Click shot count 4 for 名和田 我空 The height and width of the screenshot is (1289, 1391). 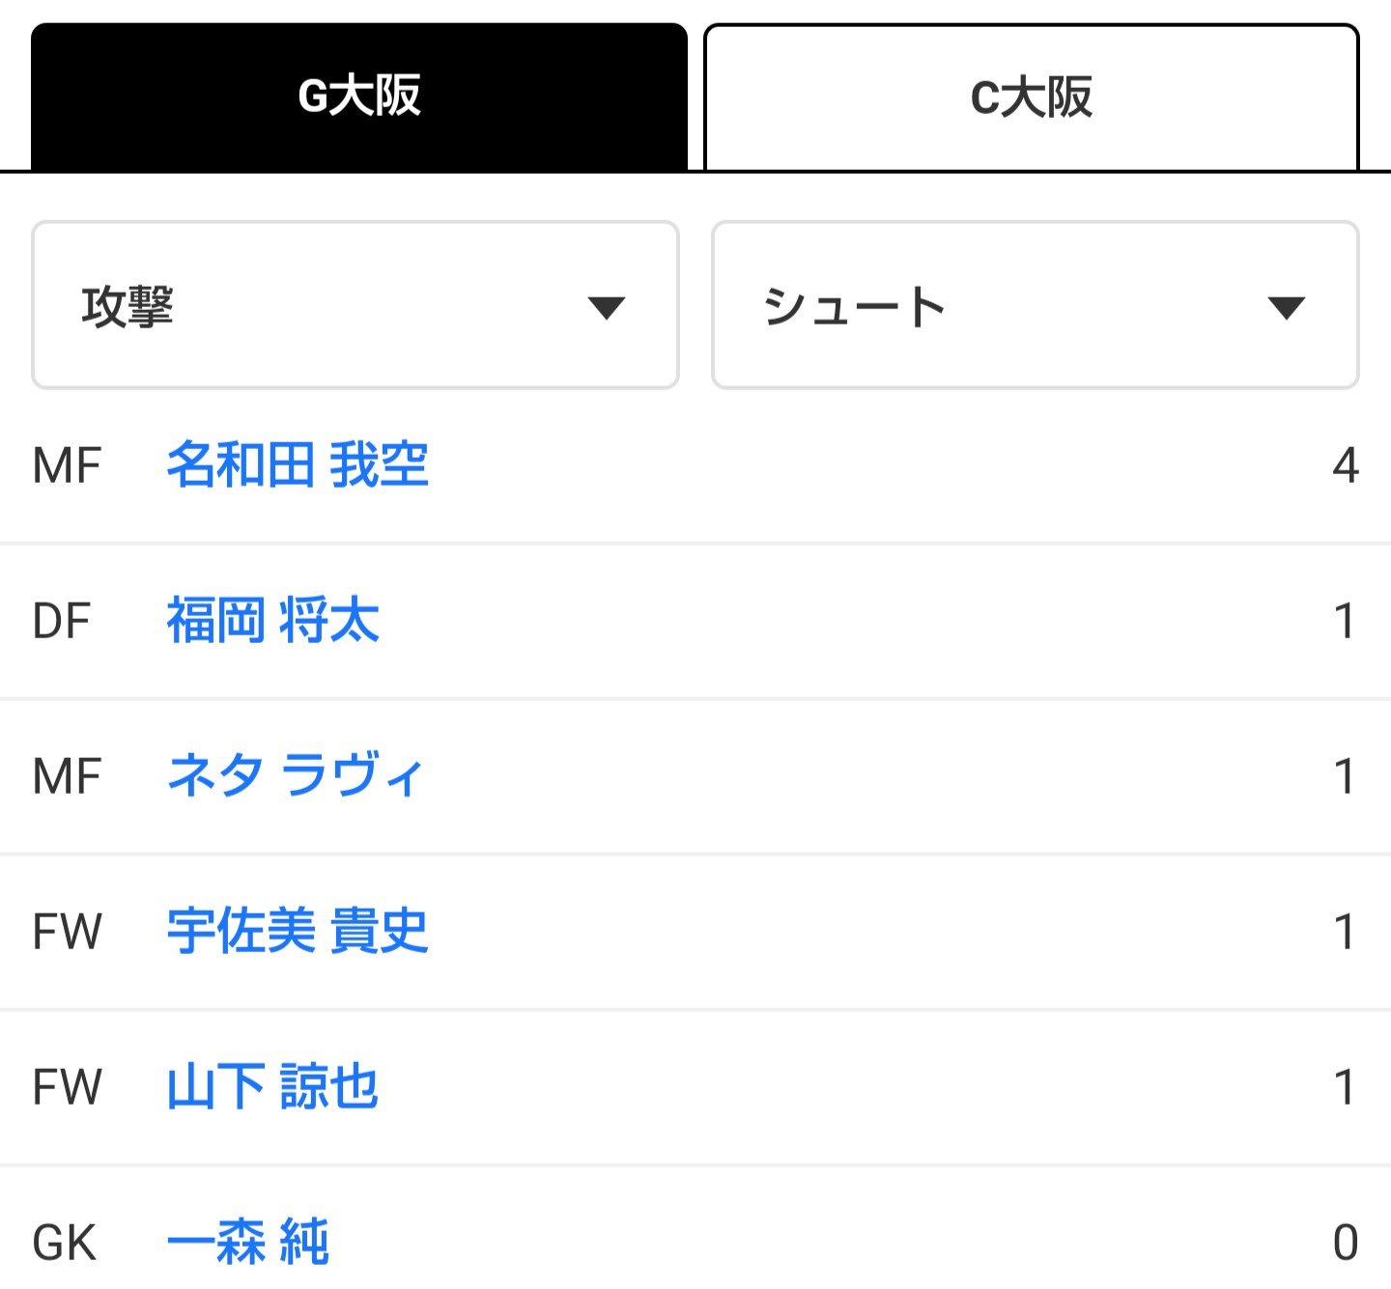(x=1346, y=465)
